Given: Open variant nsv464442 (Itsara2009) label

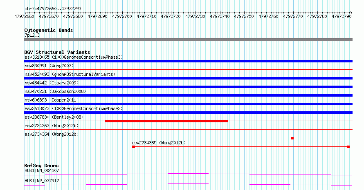Looking at the screenshot, I should [52, 83].
